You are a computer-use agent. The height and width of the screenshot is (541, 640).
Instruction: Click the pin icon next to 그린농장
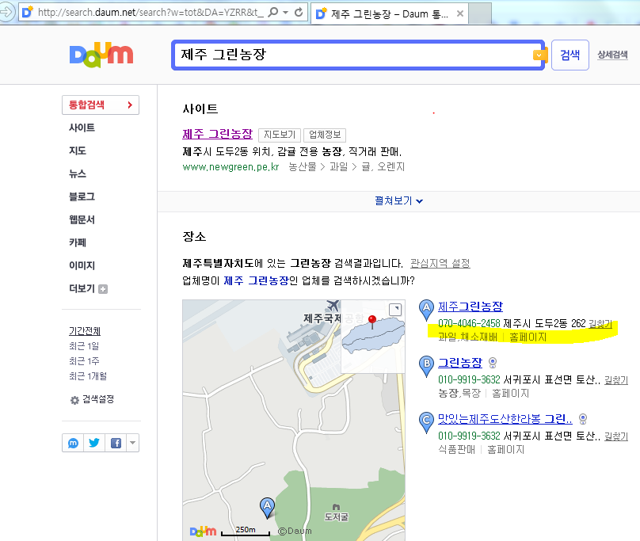pos(493,363)
